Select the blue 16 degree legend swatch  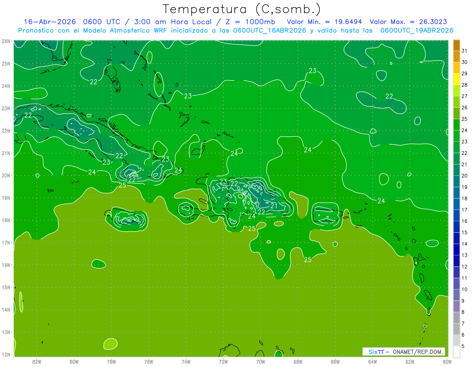pyautogui.click(x=456, y=215)
